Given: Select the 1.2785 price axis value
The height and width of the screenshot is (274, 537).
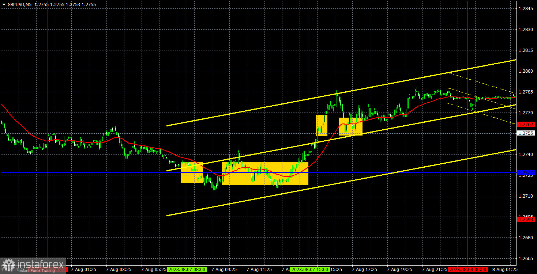Looking at the screenshot, I should 526,92.
